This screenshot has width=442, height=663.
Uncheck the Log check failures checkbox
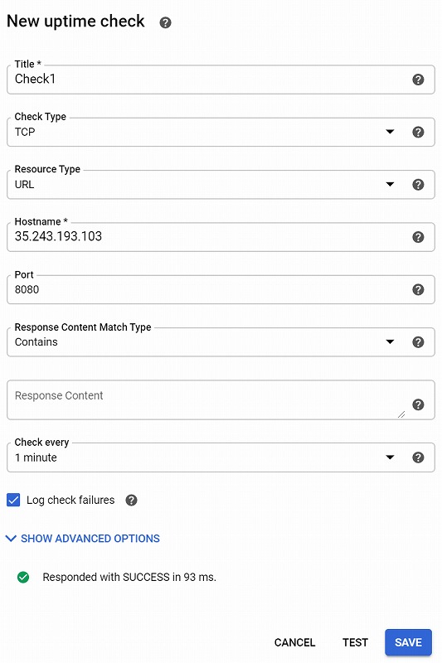tap(13, 500)
